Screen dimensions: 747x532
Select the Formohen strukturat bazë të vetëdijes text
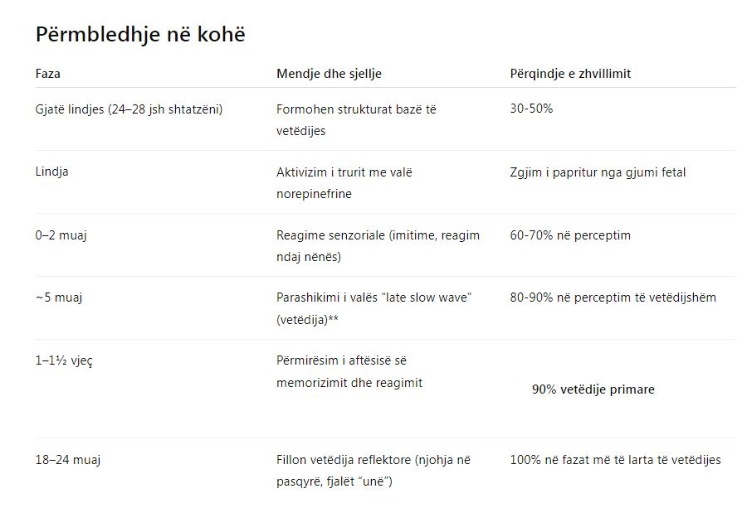pyautogui.click(x=356, y=120)
